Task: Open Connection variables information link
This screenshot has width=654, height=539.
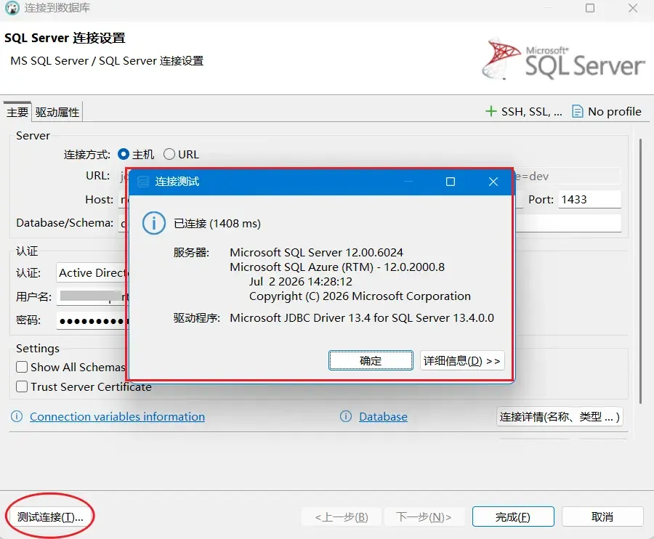Action: pos(117,416)
